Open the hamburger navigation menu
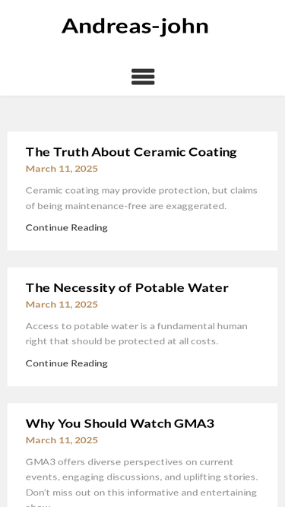Image resolution: width=285 pixels, height=507 pixels. click(x=143, y=77)
